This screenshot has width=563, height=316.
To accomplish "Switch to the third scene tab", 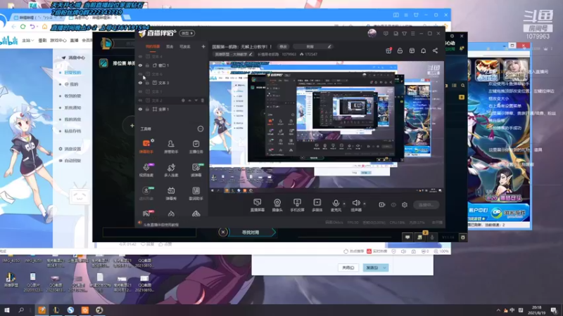I will pyautogui.click(x=184, y=46).
